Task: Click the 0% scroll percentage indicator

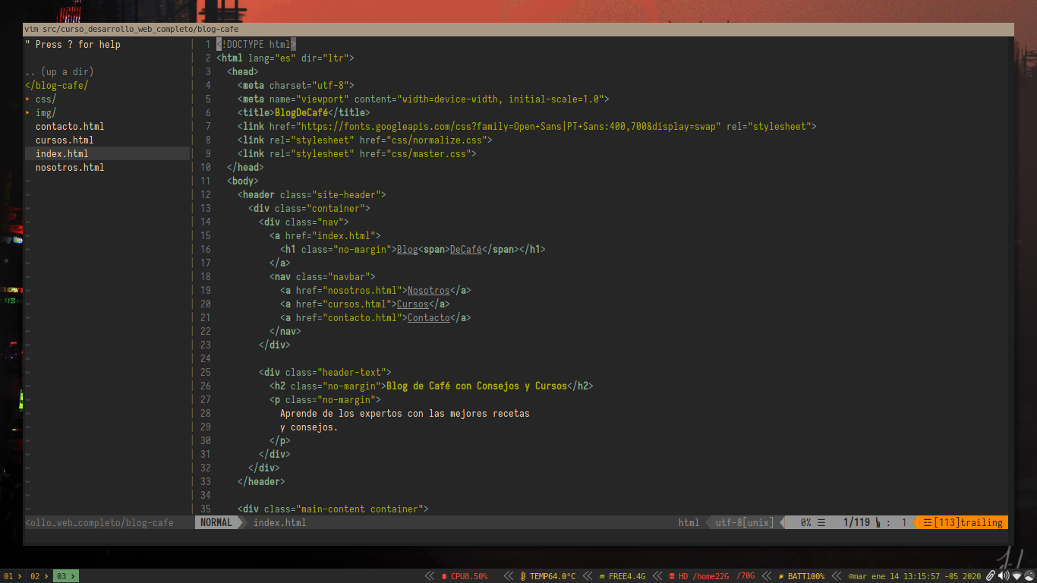Action: pos(806,522)
